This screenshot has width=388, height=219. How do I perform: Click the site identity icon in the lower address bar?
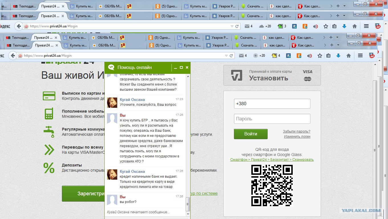pyautogui.click(x=20, y=56)
